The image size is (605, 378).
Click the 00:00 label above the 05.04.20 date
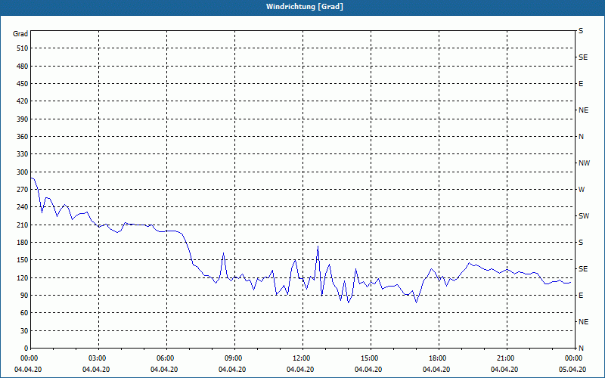click(x=572, y=358)
